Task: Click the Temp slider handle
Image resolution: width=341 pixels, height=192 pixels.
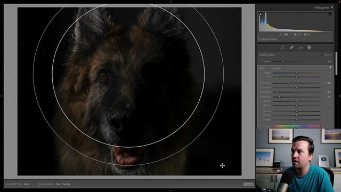Action: click(x=296, y=73)
